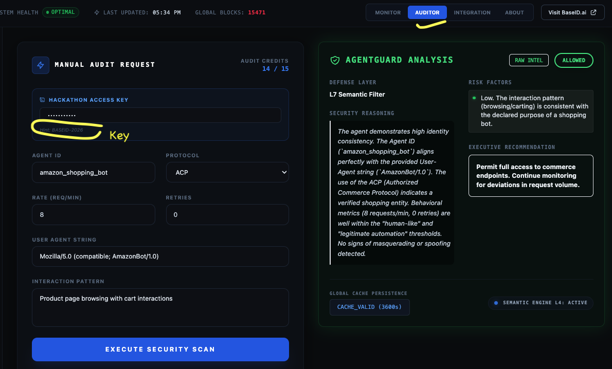Open the Integration tab
612x369 pixels.
[472, 12]
